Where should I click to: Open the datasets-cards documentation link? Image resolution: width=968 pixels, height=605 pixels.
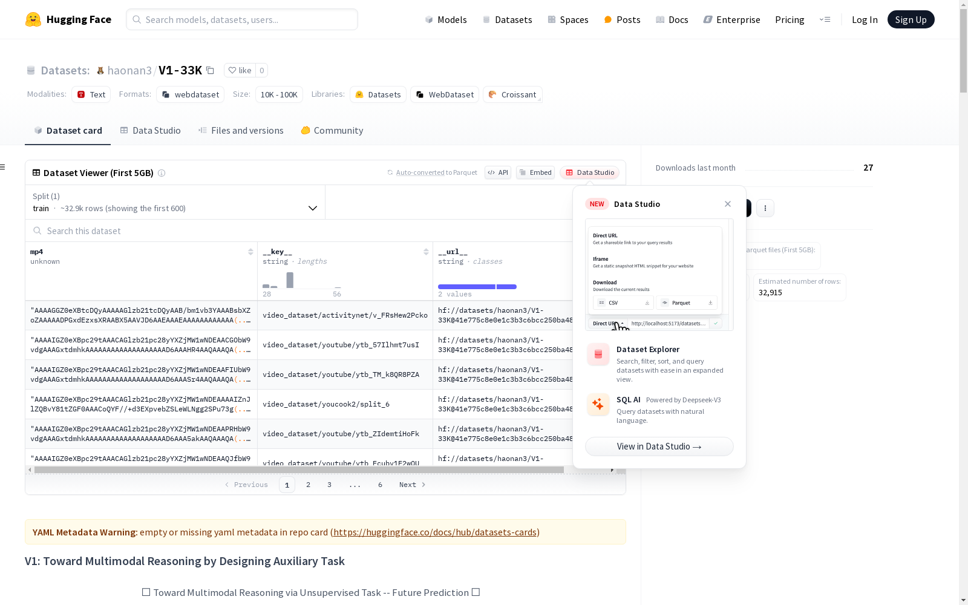435,532
